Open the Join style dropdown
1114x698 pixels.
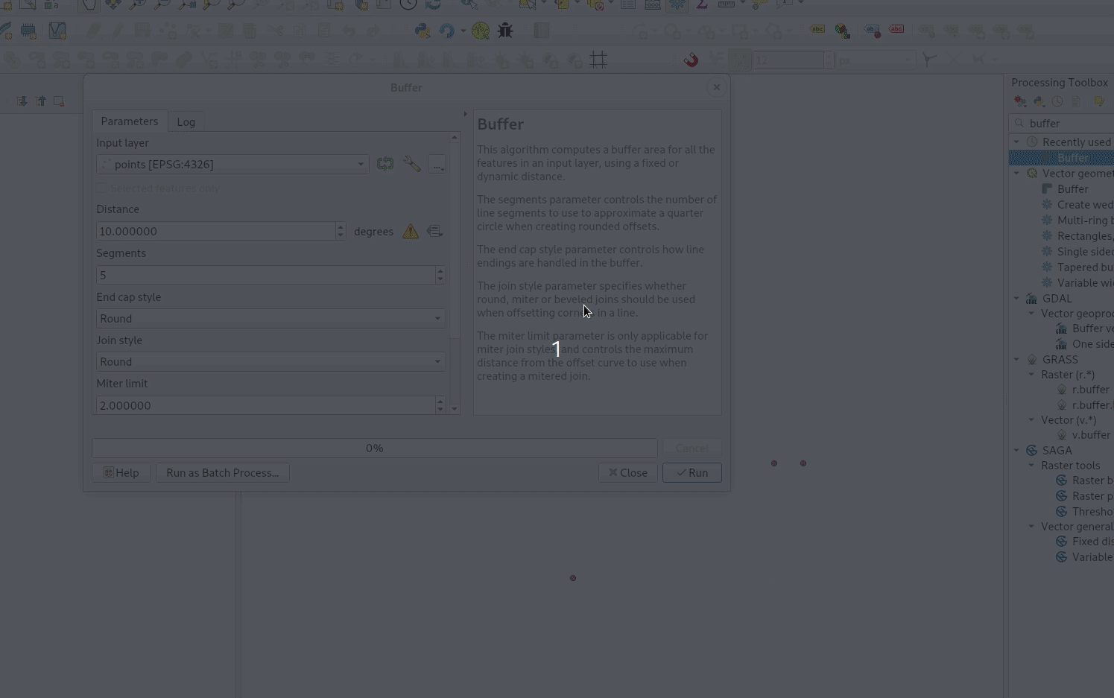pos(270,362)
